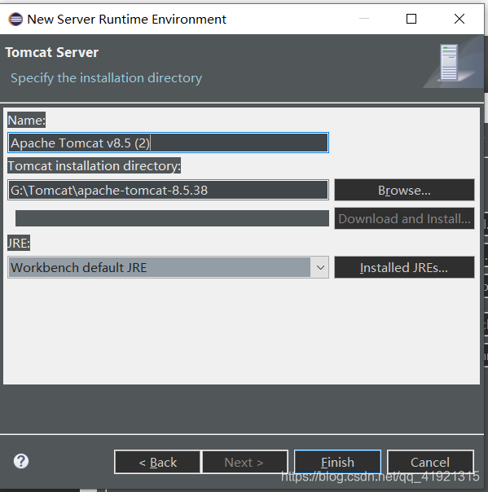Maximize the New Server Runtime Environment window

411,19
